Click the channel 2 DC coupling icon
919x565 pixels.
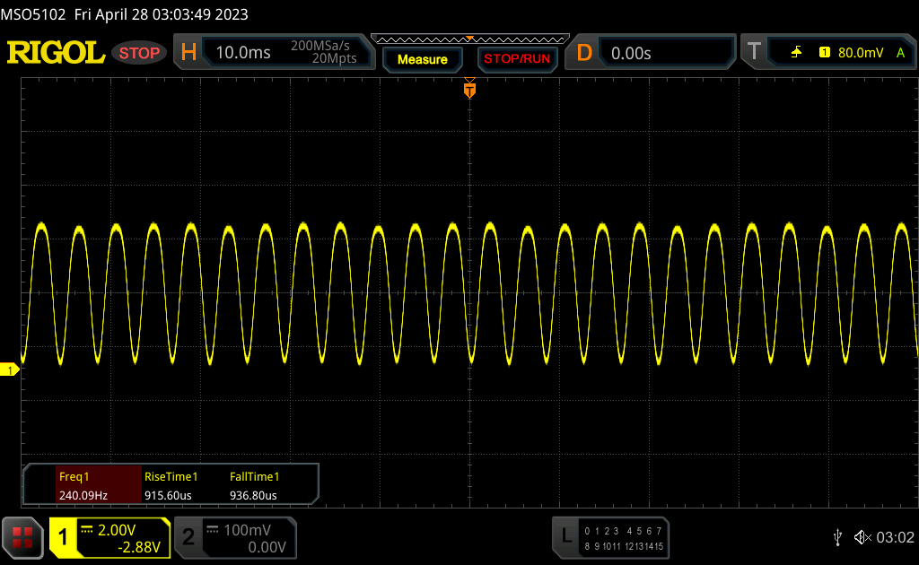coord(212,529)
